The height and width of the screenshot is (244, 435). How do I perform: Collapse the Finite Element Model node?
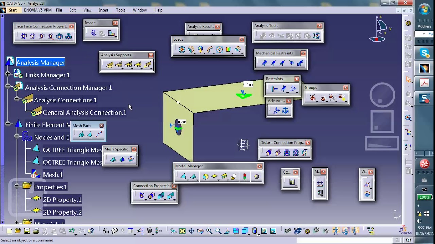(x=8, y=124)
